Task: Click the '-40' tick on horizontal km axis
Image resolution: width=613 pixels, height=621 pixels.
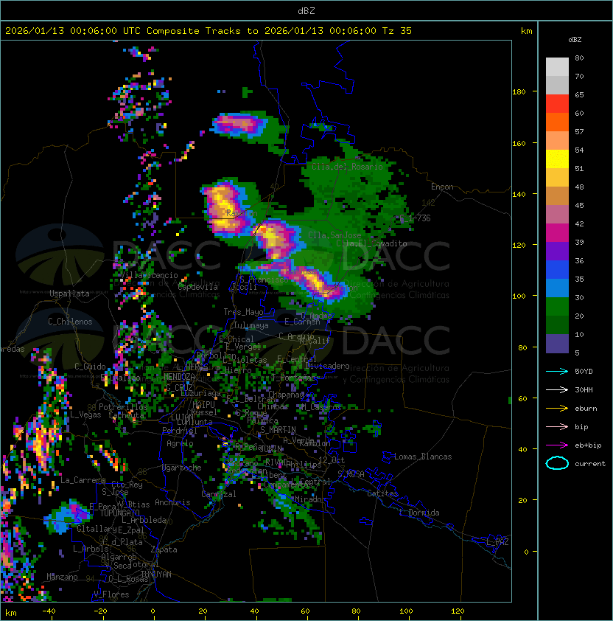Action: coord(49,611)
